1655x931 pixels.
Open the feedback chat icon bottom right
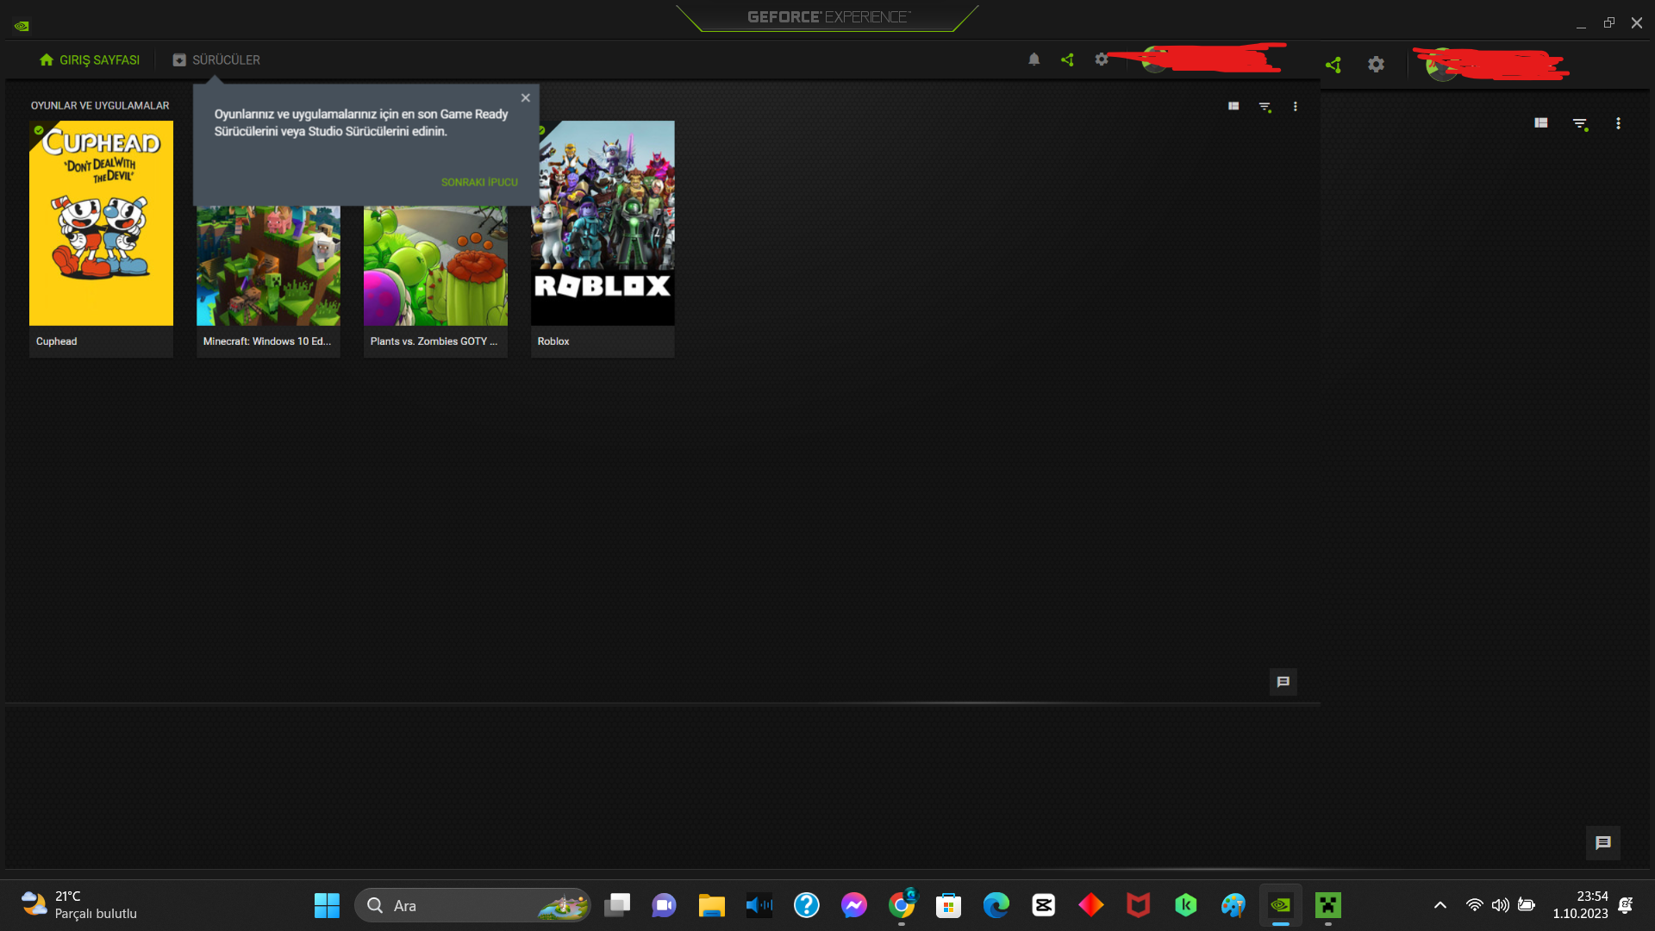1602,843
